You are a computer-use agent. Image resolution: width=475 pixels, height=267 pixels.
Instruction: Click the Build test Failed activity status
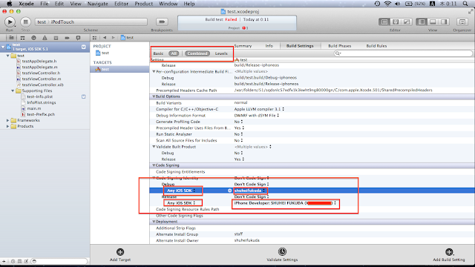[x=237, y=23]
